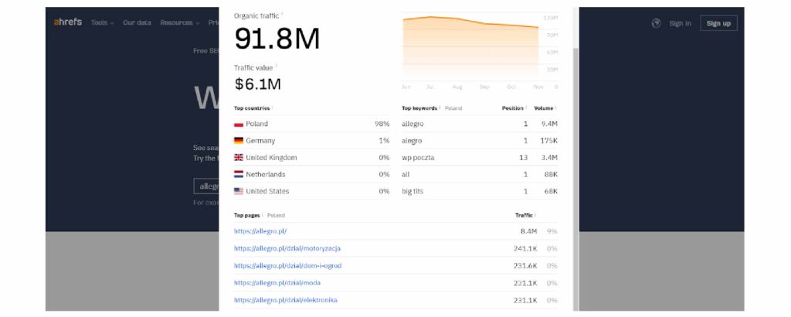Click the 88K volume value

click(551, 174)
